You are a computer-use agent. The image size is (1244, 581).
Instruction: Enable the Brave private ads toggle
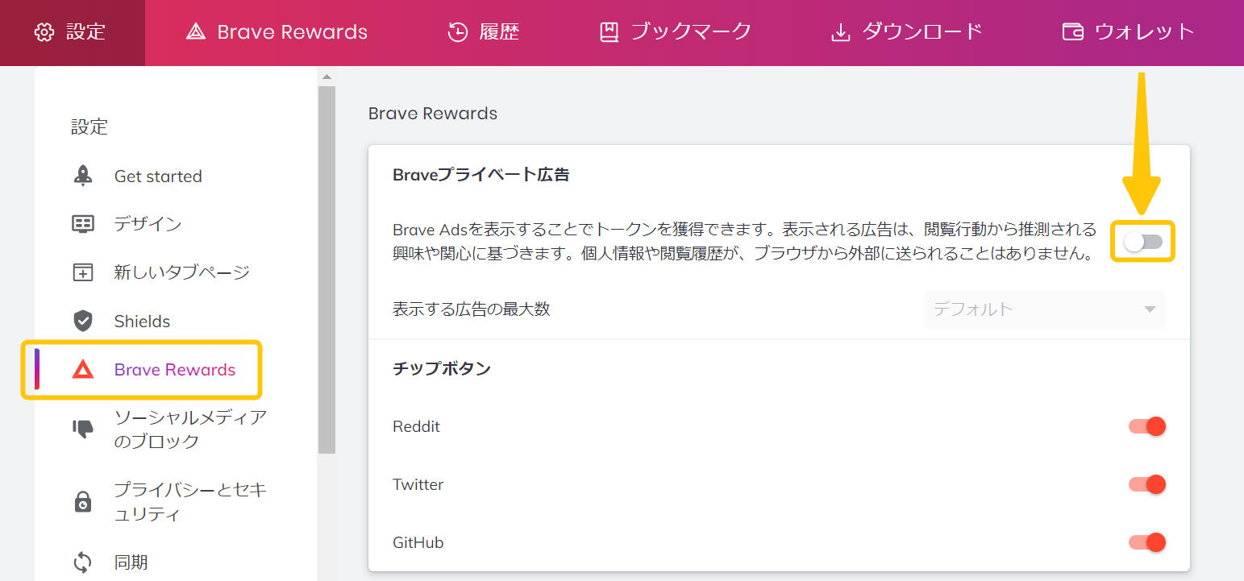coord(1144,242)
